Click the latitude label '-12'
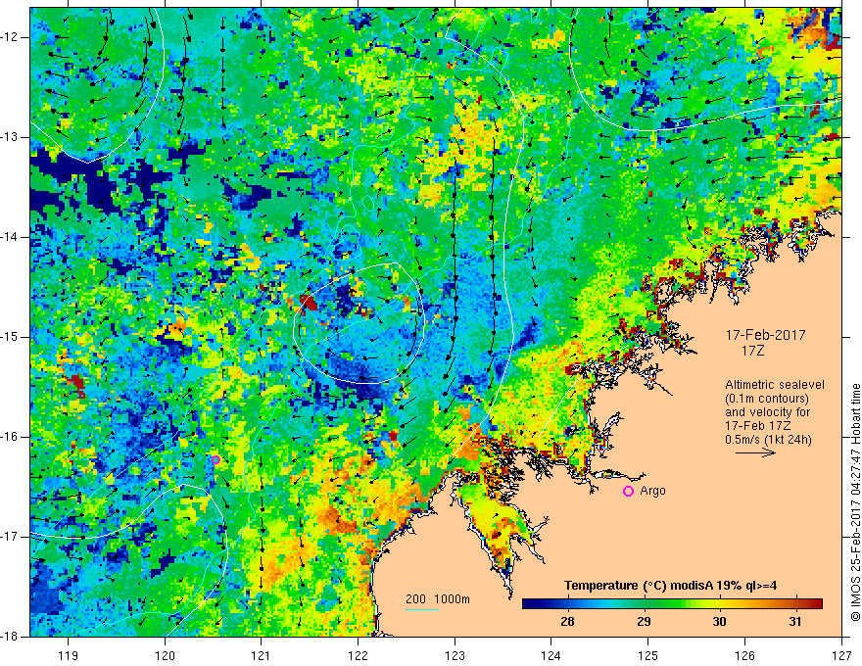862x666 pixels. click(10, 37)
